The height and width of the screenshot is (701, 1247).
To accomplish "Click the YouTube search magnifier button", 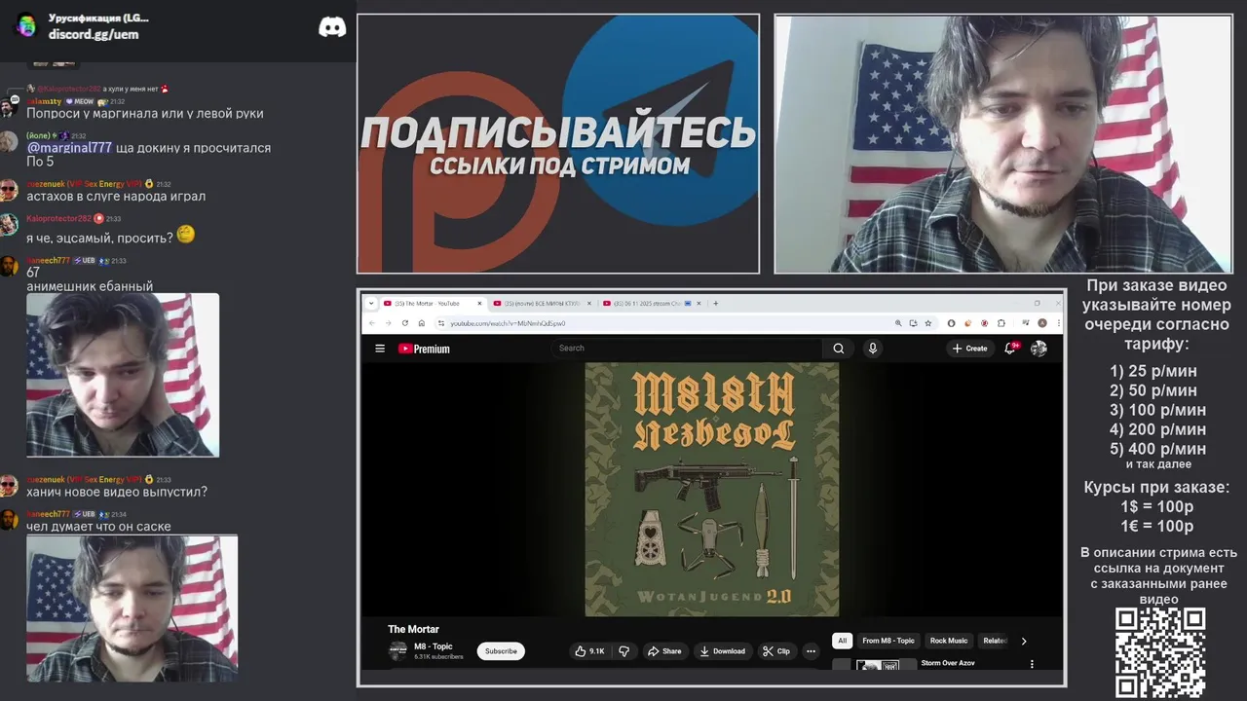I will pyautogui.click(x=838, y=349).
